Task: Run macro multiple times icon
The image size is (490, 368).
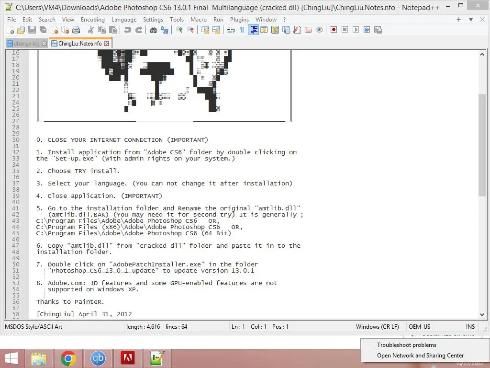Action: tap(367, 30)
